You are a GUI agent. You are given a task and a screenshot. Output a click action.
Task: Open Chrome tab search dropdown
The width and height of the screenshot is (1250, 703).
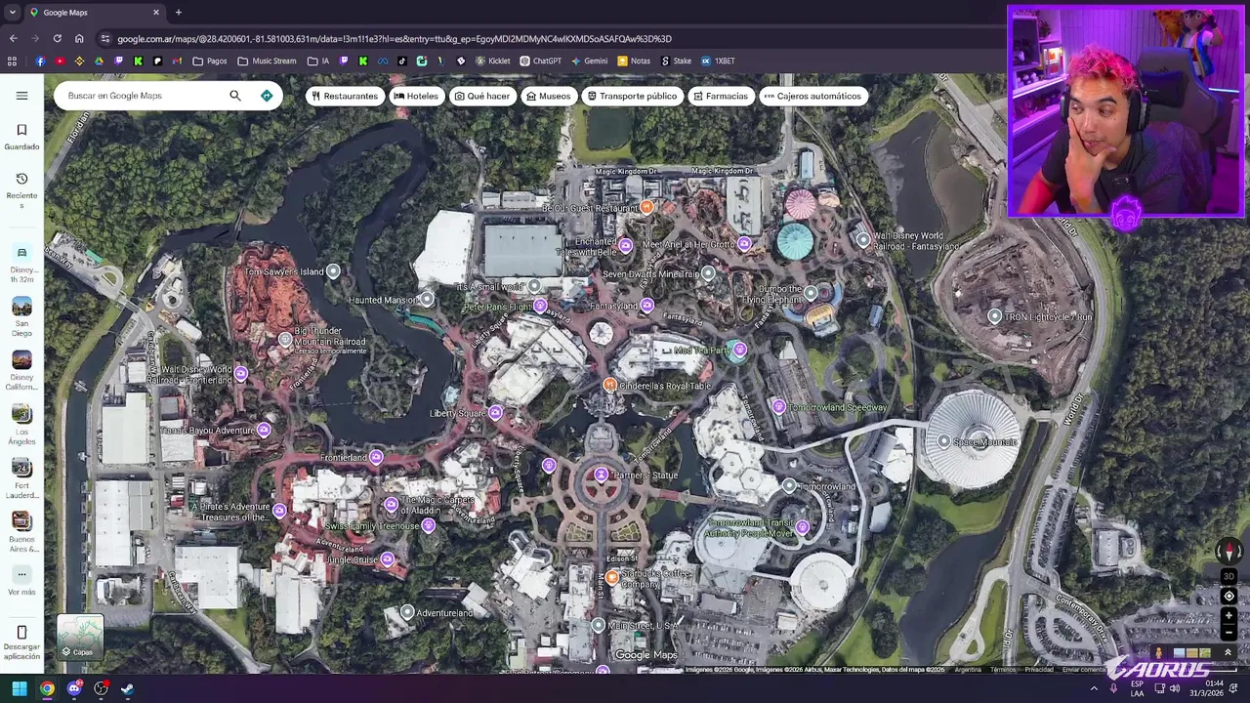coord(12,12)
